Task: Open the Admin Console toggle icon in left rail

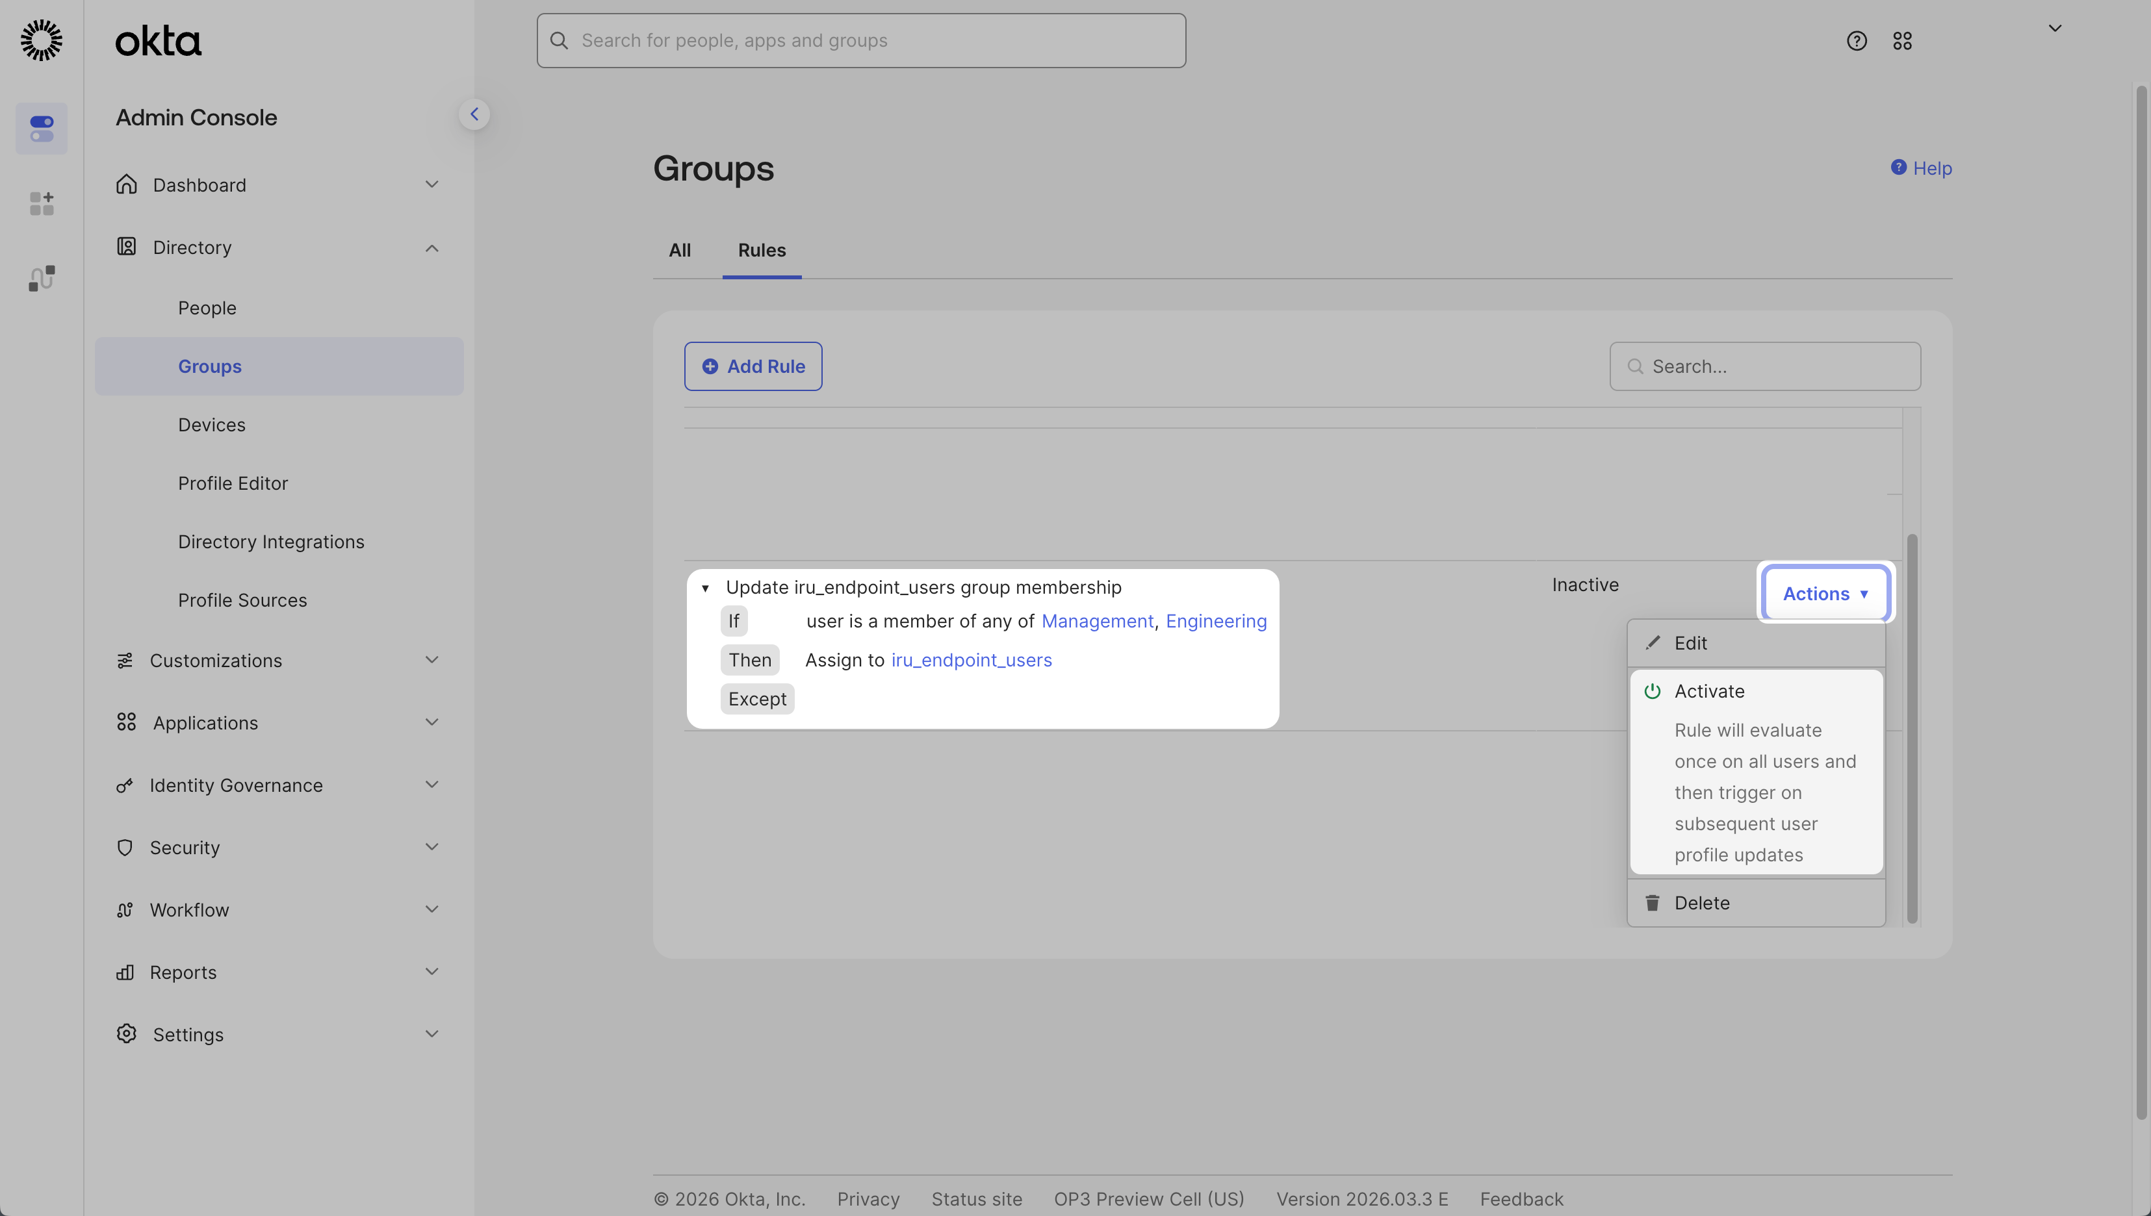Action: (42, 129)
